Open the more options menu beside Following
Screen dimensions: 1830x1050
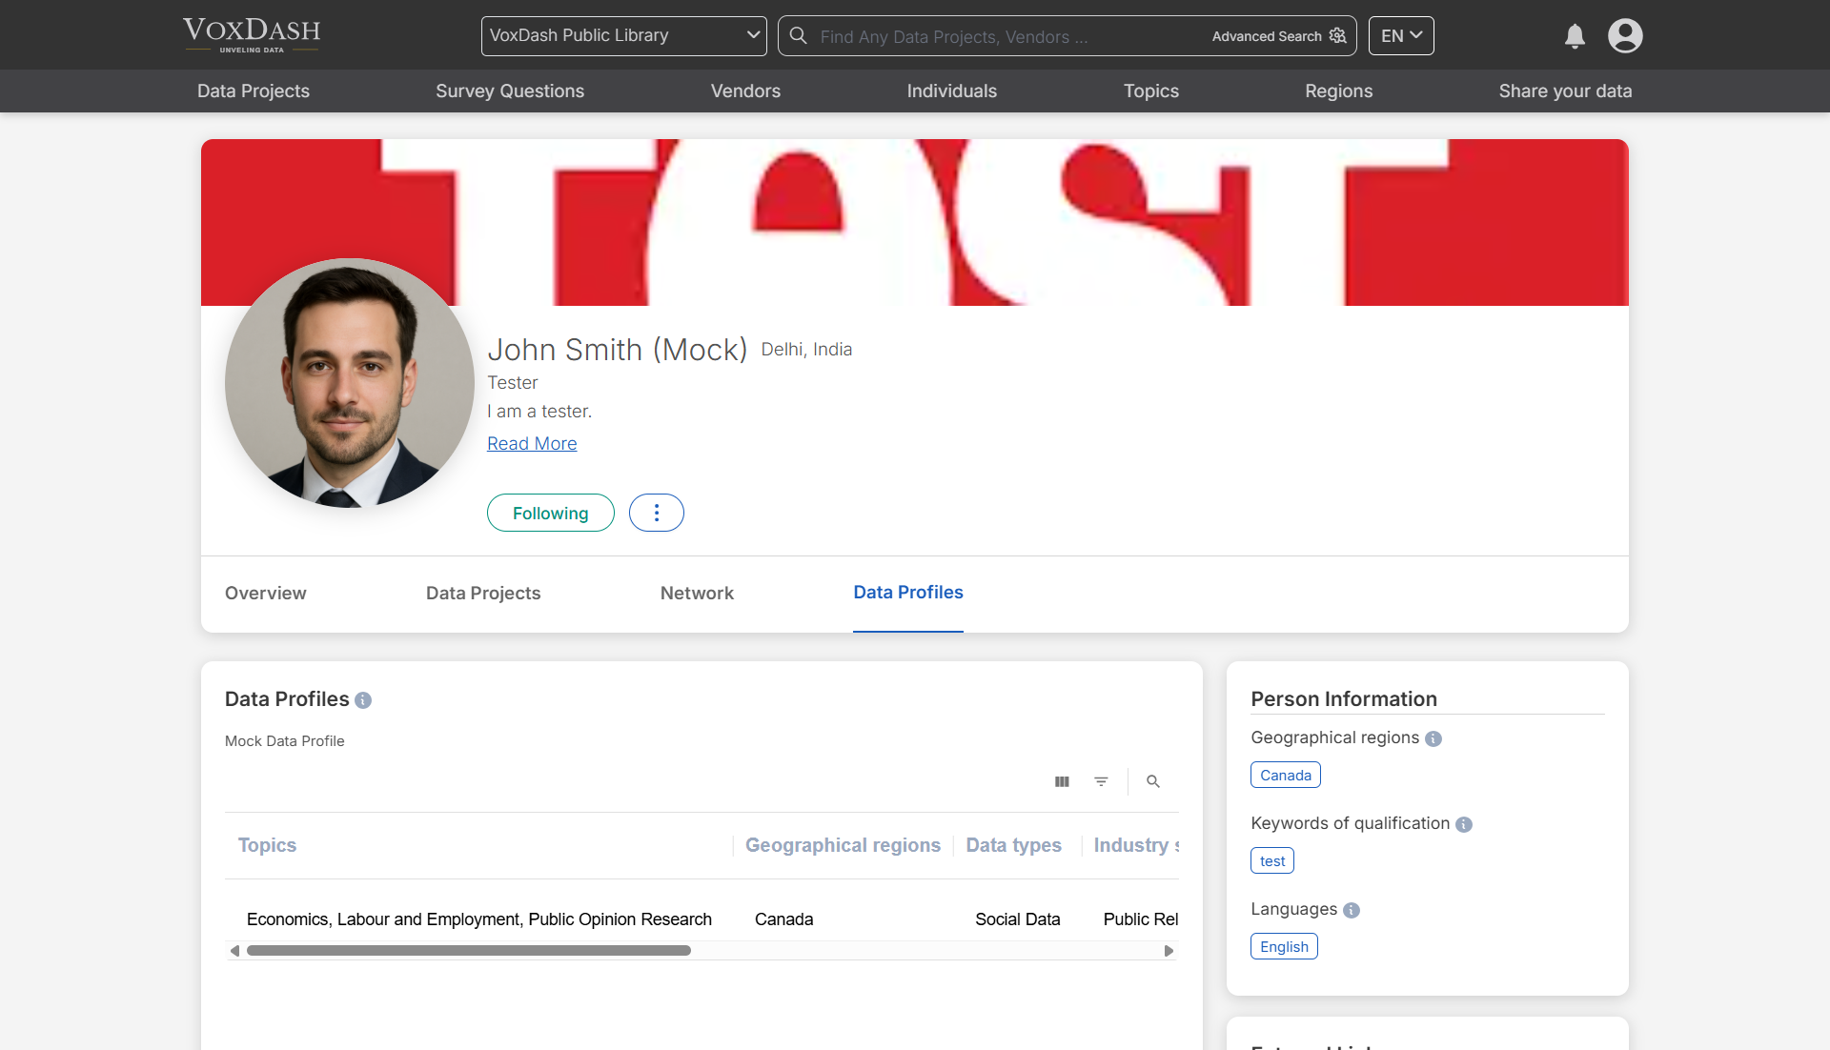(656, 513)
